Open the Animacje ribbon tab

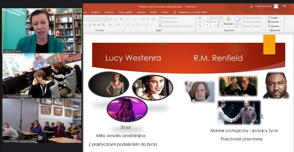(109, 12)
